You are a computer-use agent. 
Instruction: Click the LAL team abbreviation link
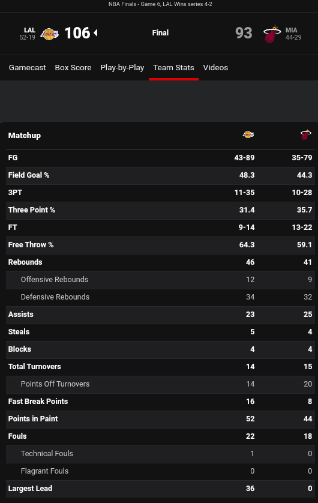[x=29, y=30]
